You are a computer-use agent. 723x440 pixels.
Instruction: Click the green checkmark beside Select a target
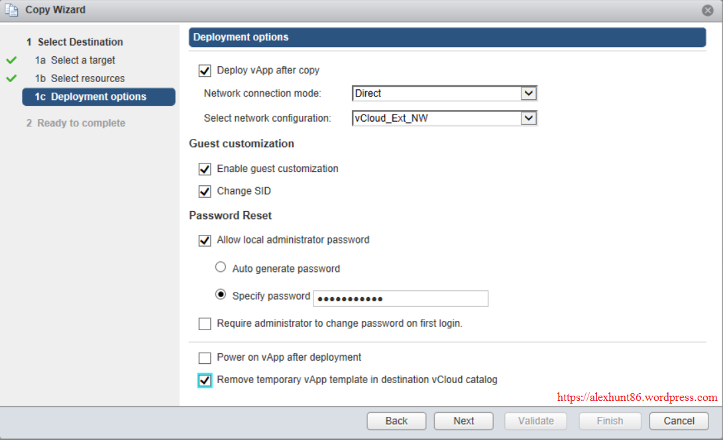pyautogui.click(x=11, y=60)
